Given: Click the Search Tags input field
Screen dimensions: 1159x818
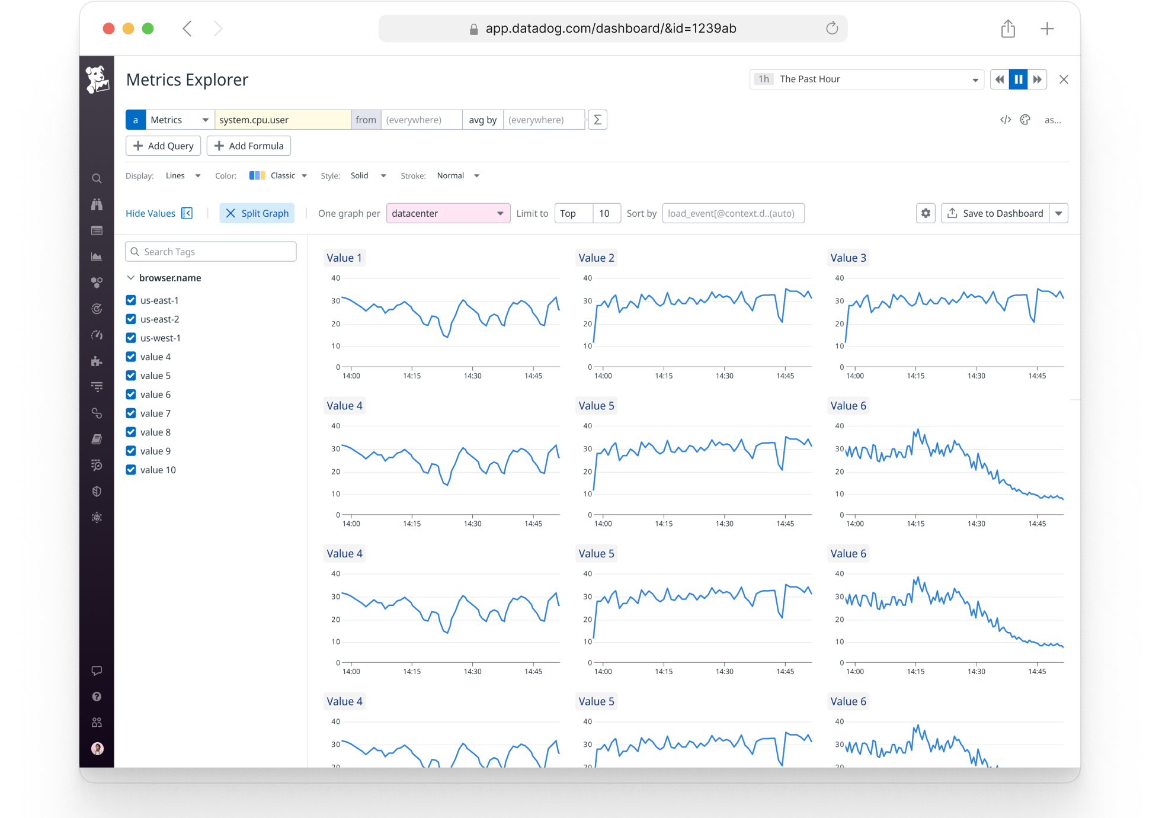Looking at the screenshot, I should pos(211,252).
